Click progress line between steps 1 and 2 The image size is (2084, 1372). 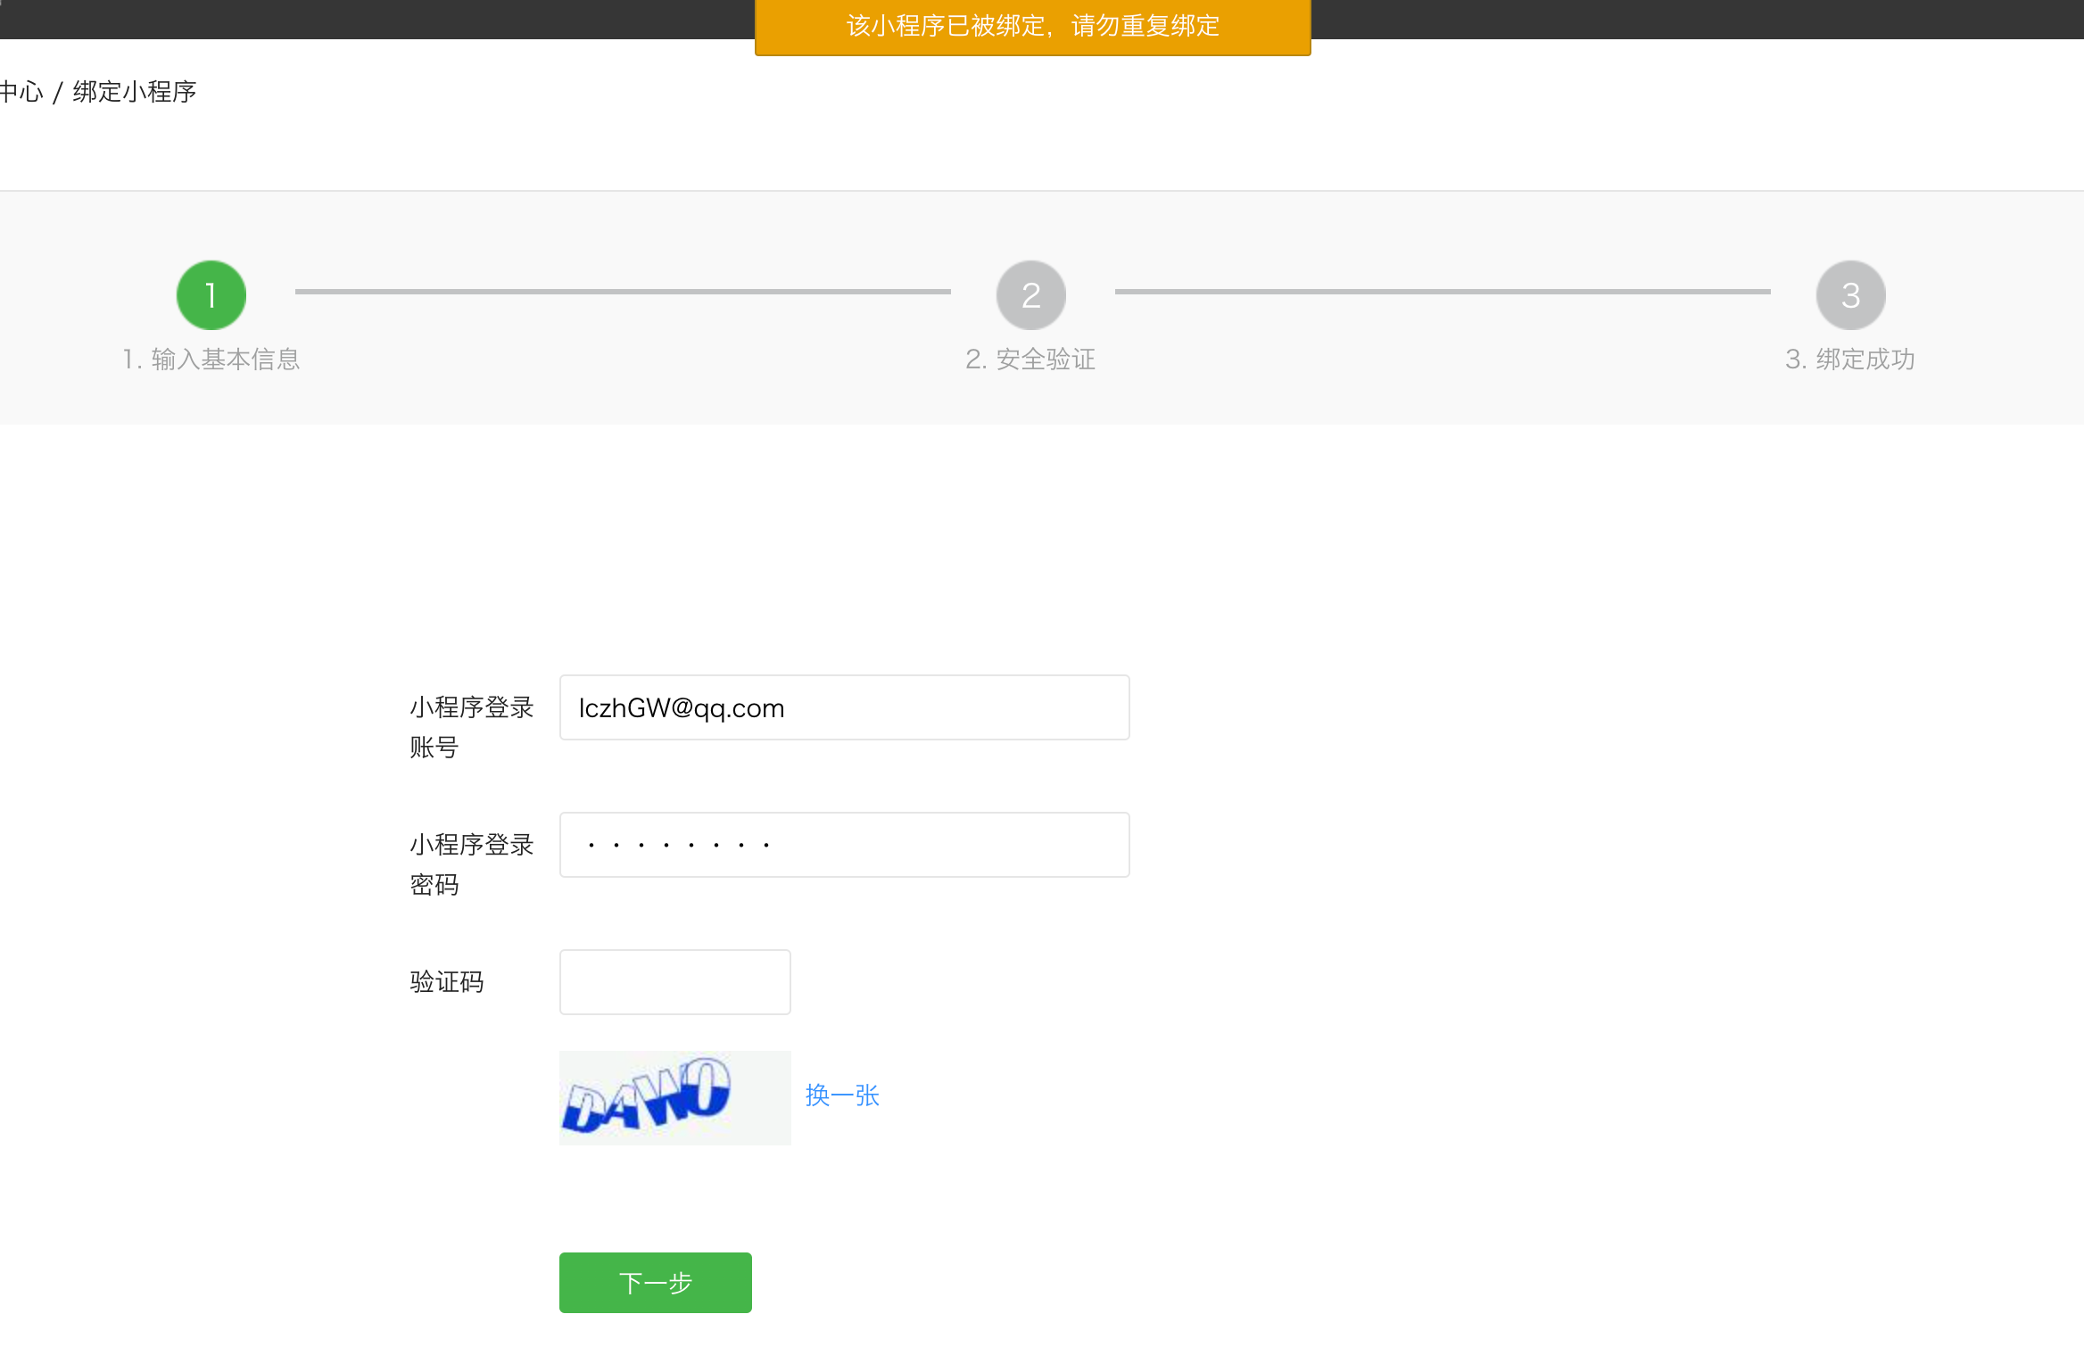(623, 292)
